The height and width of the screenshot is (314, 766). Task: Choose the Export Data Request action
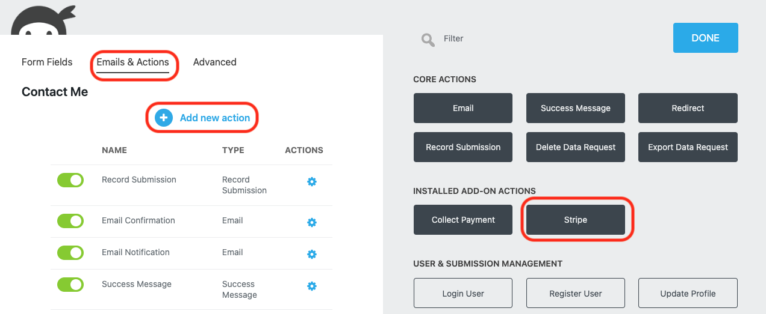(688, 147)
